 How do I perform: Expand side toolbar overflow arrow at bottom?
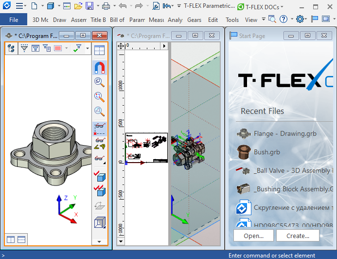pos(99,241)
